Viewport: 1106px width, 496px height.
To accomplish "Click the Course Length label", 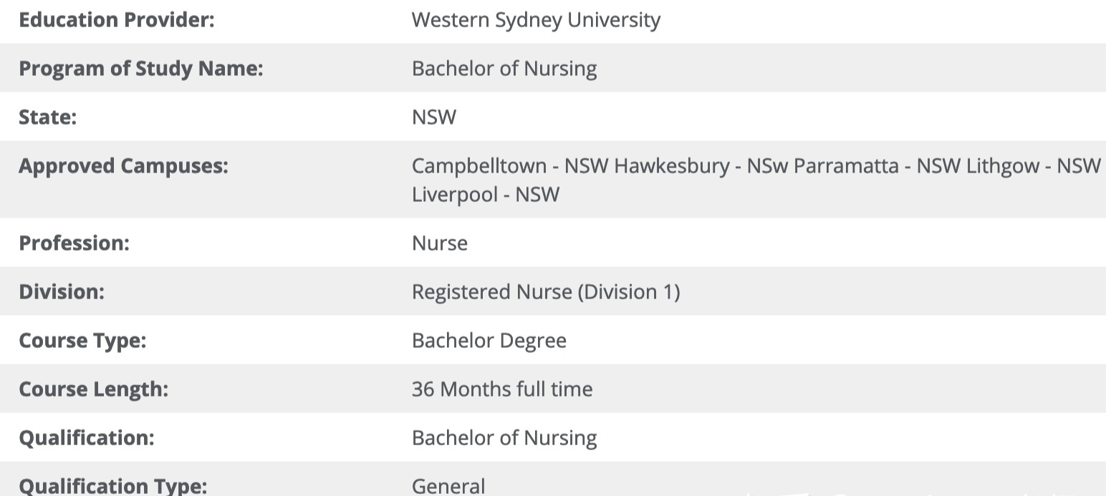I will pyautogui.click(x=93, y=389).
